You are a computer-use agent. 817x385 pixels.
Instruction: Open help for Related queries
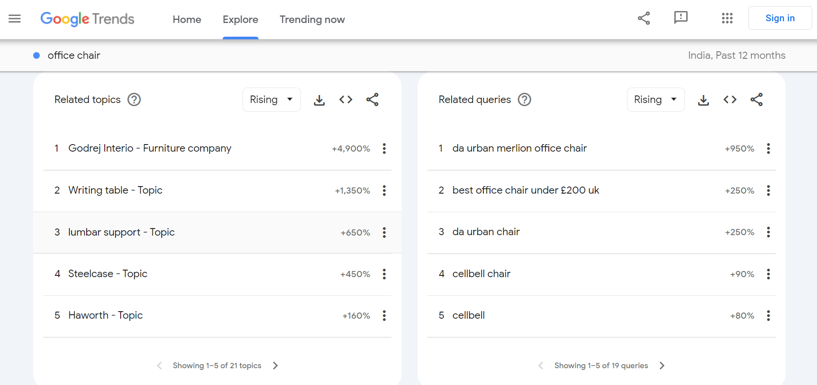(524, 100)
